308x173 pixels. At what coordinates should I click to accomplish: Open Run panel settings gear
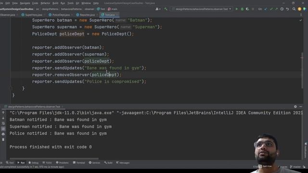coord(295,107)
